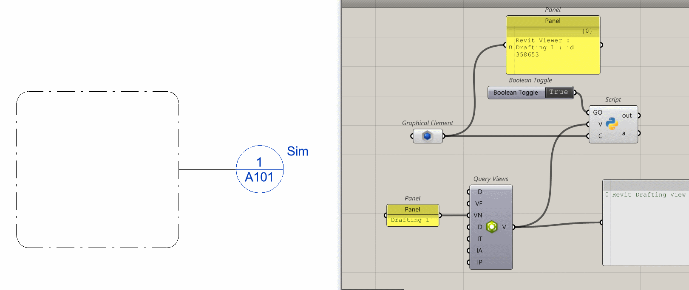This screenshot has height=290, width=689.
Task: Click the V output on Query Views
Action: click(504, 227)
